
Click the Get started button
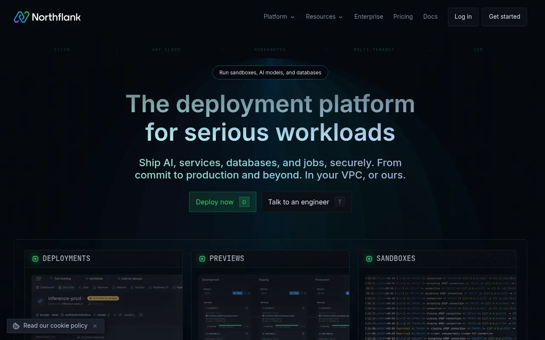(505, 17)
